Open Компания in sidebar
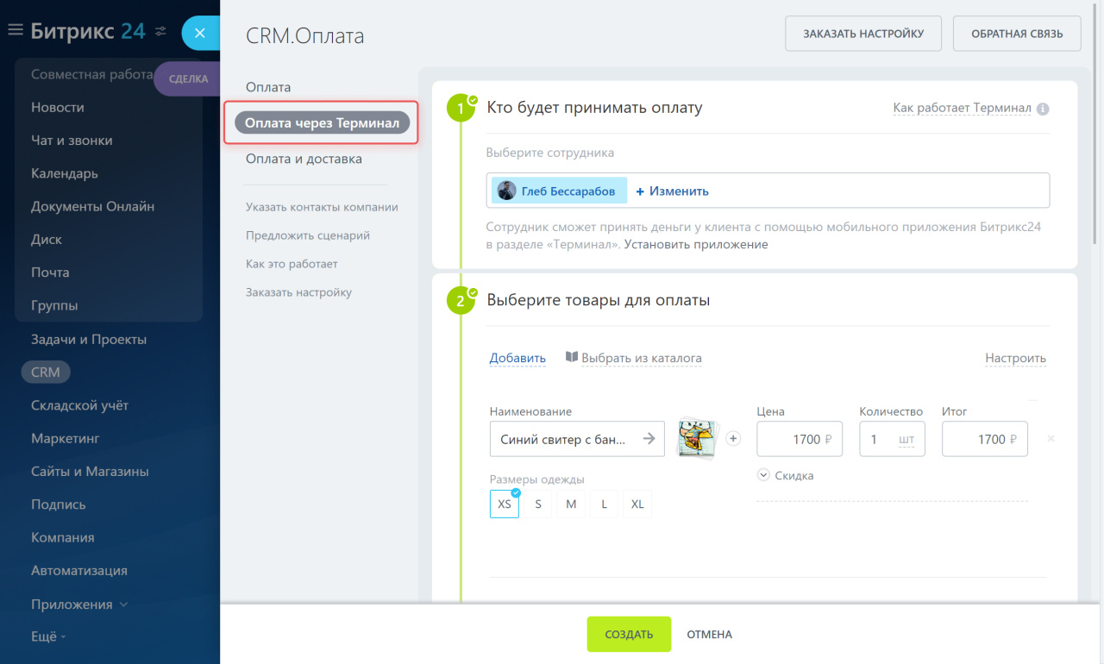 click(63, 537)
